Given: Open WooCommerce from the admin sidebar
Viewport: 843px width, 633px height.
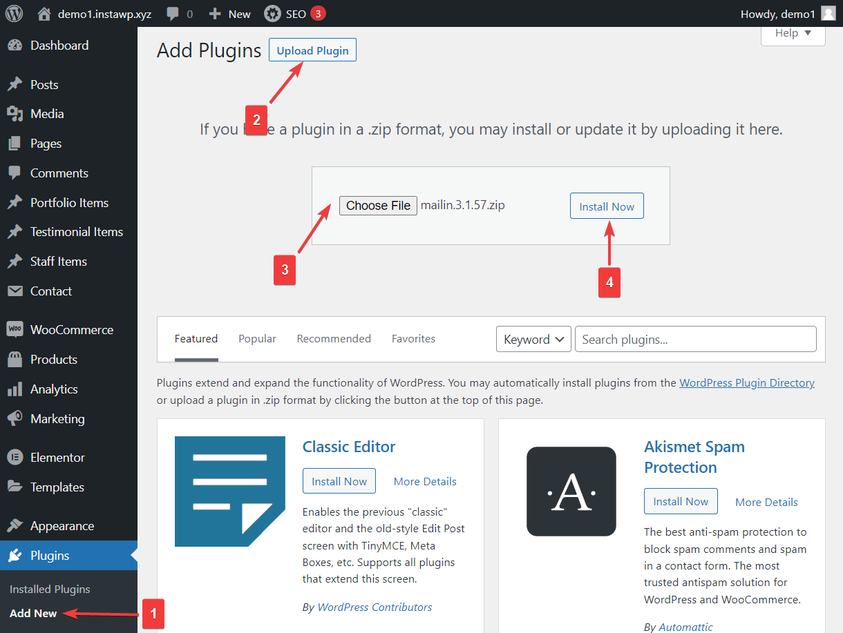Looking at the screenshot, I should [x=74, y=329].
